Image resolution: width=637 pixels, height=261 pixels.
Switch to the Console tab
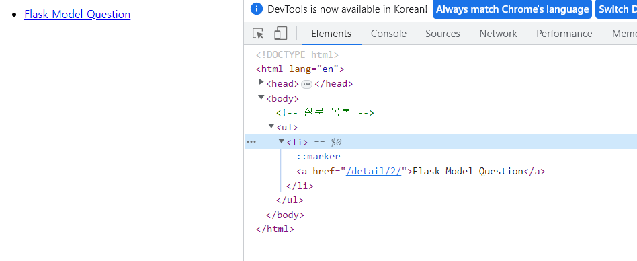(388, 34)
